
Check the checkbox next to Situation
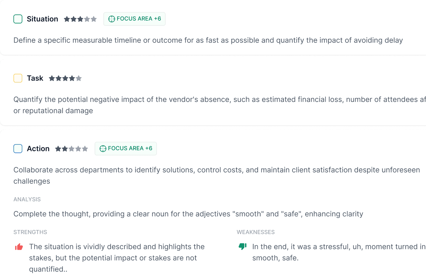pos(18,19)
